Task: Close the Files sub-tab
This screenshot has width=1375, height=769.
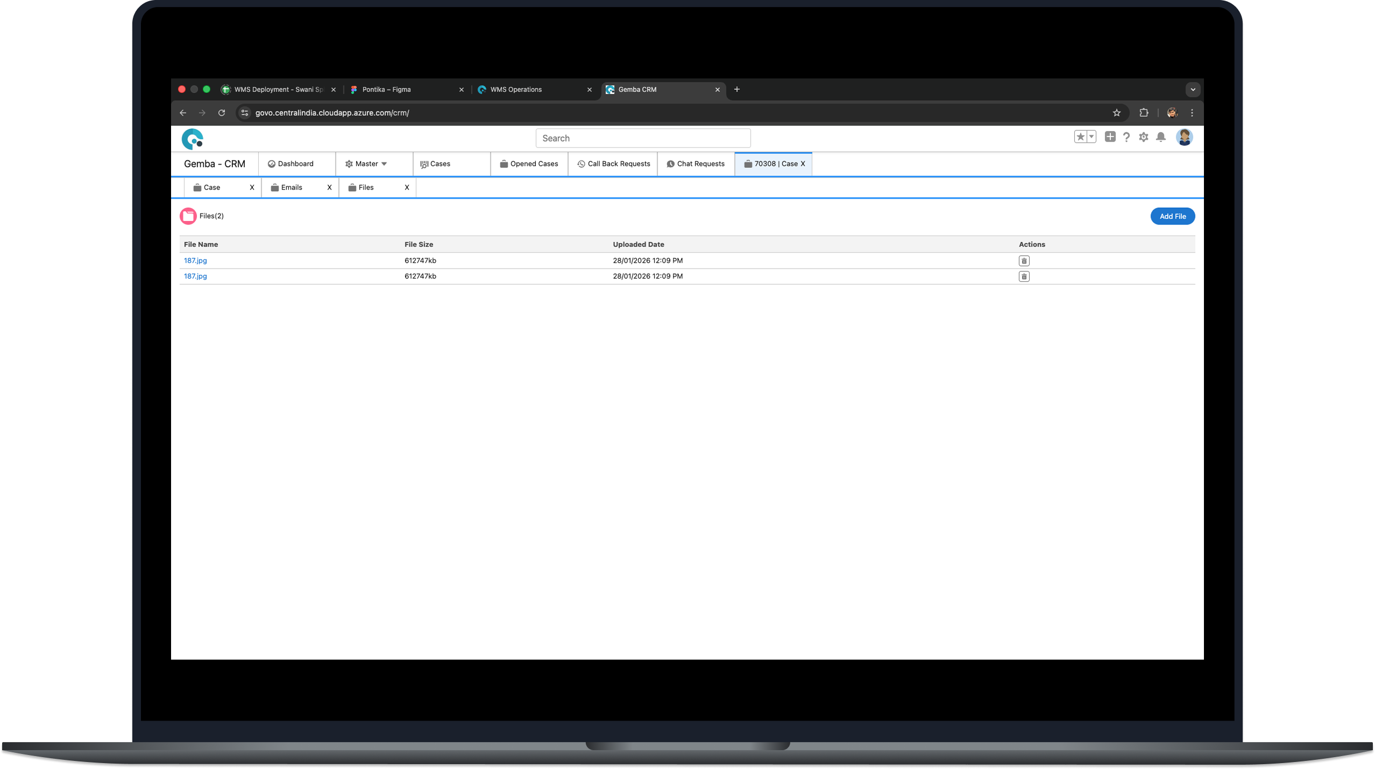Action: point(407,187)
